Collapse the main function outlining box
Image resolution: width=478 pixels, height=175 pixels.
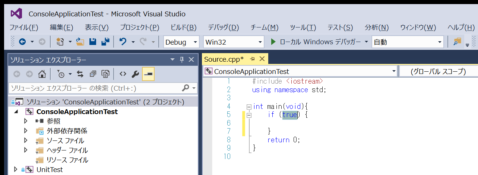tap(249, 107)
